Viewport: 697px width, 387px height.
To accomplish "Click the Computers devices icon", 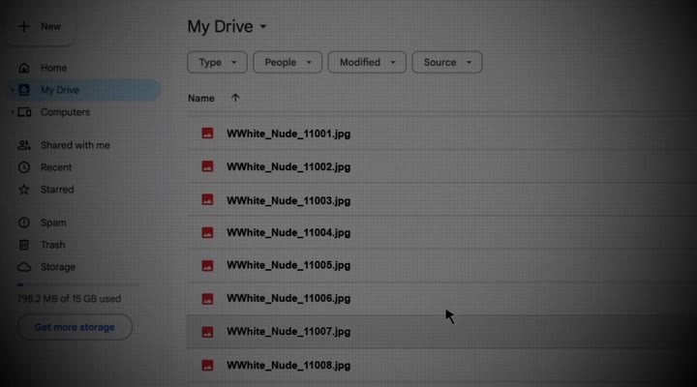I will click(x=24, y=112).
